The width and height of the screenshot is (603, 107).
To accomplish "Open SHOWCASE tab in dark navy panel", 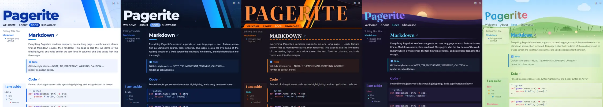I will [169, 25].
